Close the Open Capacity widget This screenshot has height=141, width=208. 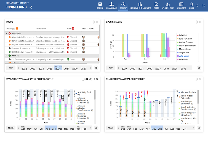point(200,22)
